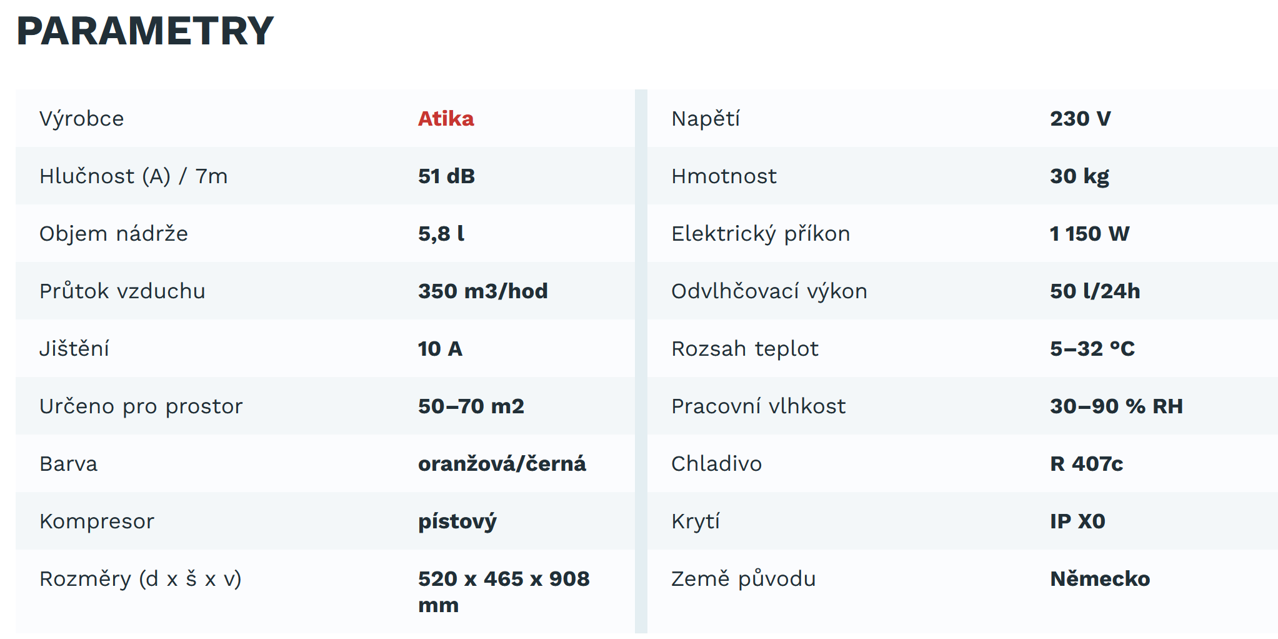The image size is (1278, 639).
Task: Select the oranžová/černá color value
Action: (502, 464)
